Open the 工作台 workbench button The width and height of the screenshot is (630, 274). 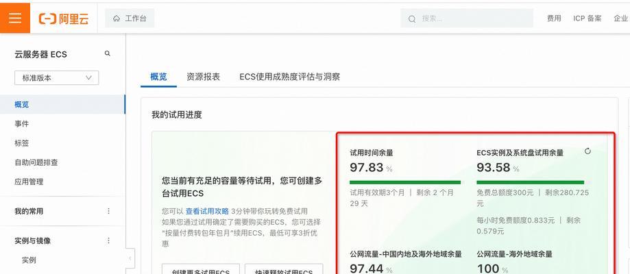(x=130, y=18)
